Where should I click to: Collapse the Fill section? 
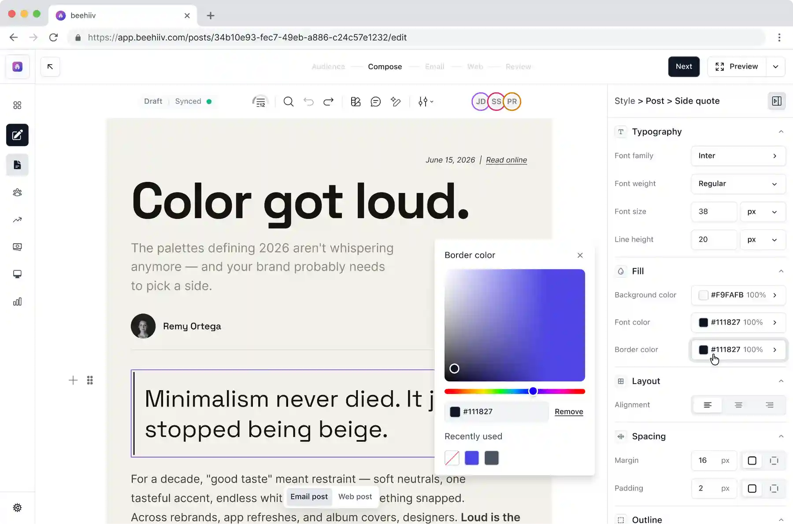pyautogui.click(x=781, y=271)
